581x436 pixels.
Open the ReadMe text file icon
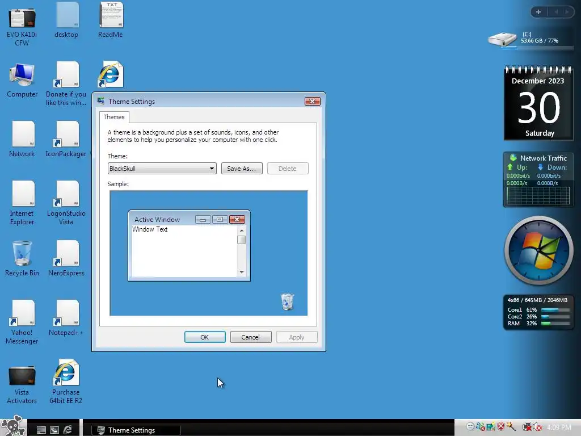(x=111, y=20)
